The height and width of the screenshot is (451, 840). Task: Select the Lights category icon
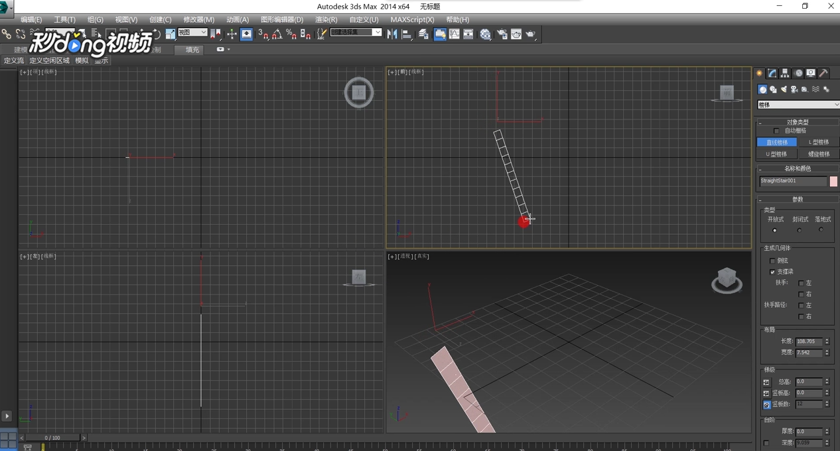(784, 90)
